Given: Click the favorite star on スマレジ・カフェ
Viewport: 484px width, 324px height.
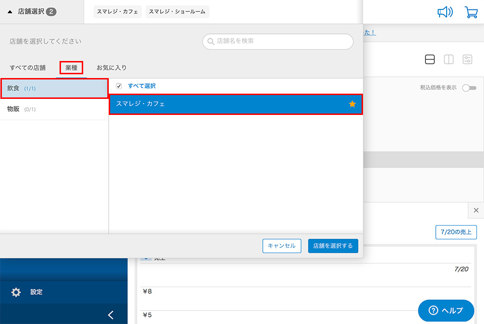Looking at the screenshot, I should click(x=352, y=104).
